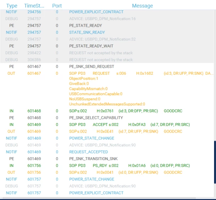Screen dimensions: 216x200
Task: Select the PE_SNK_SEND_REQUEST message
Action: point(92,67)
